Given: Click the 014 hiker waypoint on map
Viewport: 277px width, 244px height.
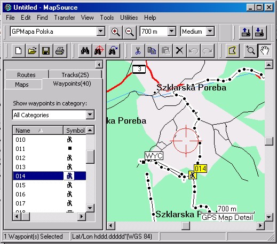Looking at the screenshot, I should tap(193, 175).
